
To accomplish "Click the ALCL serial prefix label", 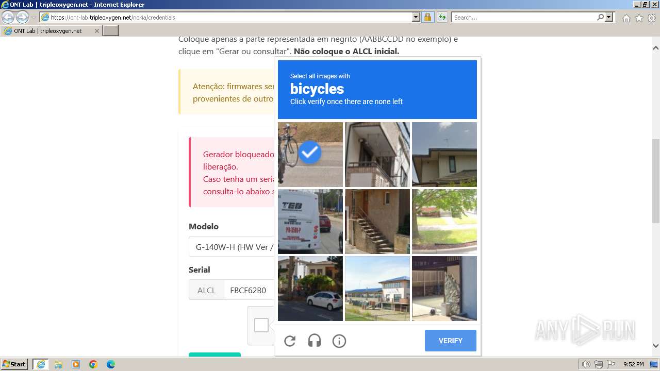I will pos(206,290).
